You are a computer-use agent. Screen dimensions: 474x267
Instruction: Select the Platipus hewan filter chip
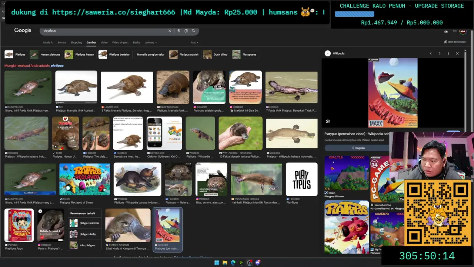coord(80,55)
